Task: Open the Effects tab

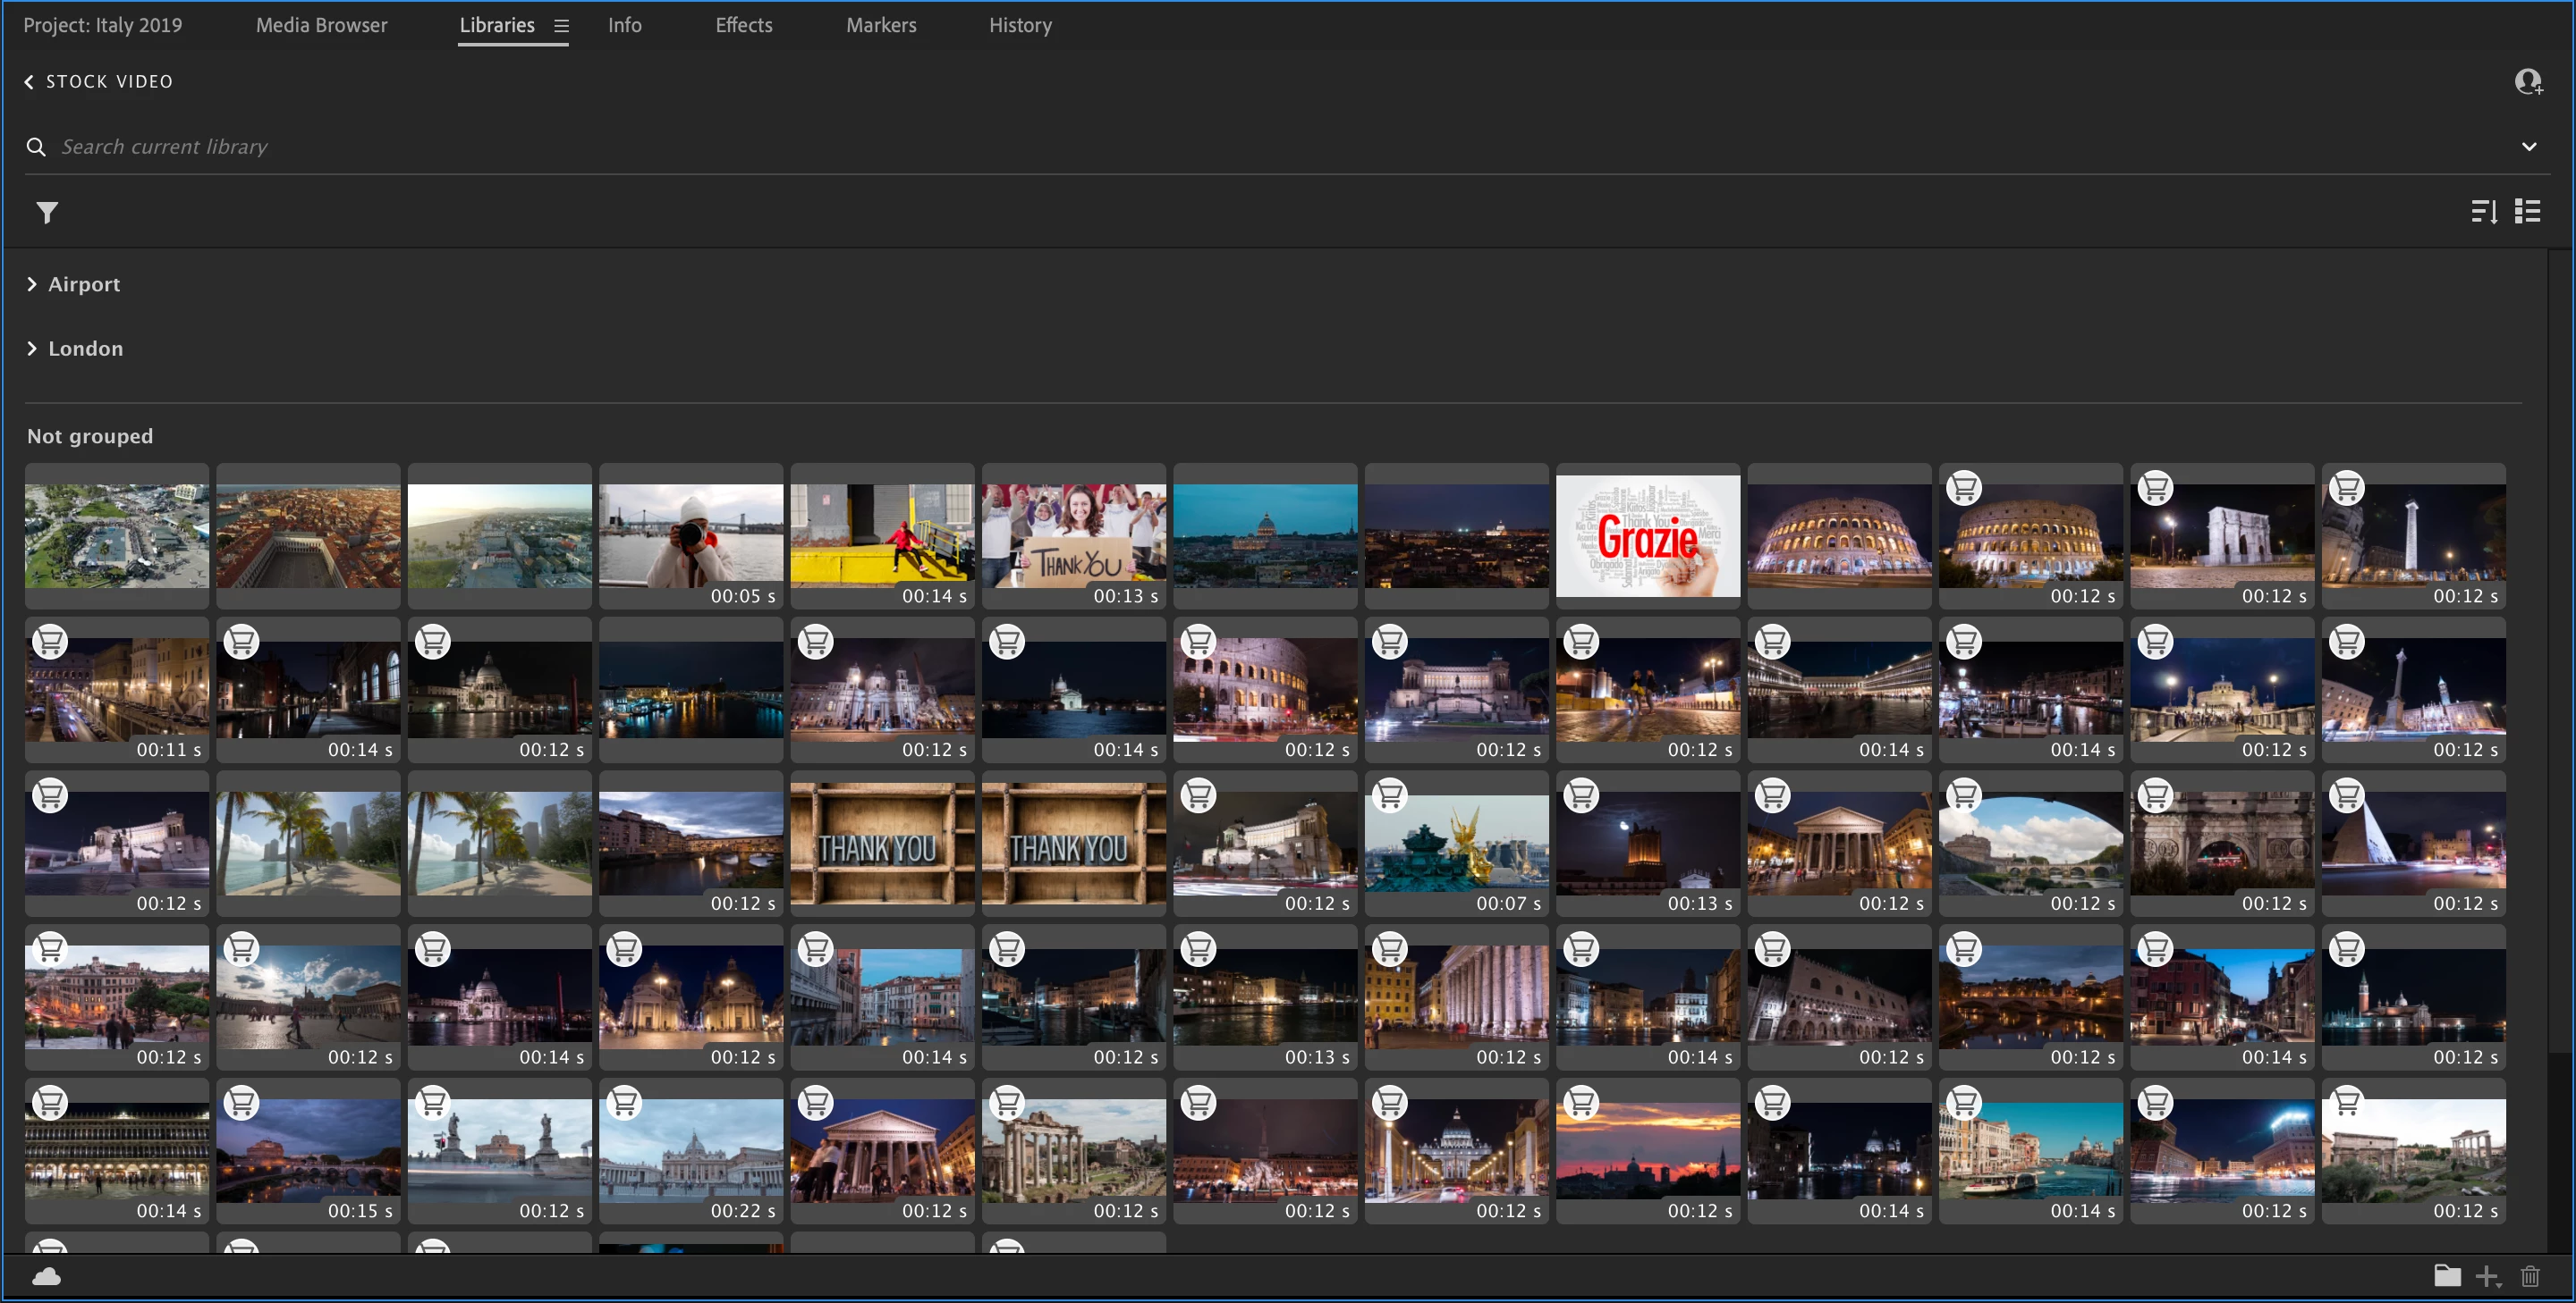Action: (x=743, y=25)
